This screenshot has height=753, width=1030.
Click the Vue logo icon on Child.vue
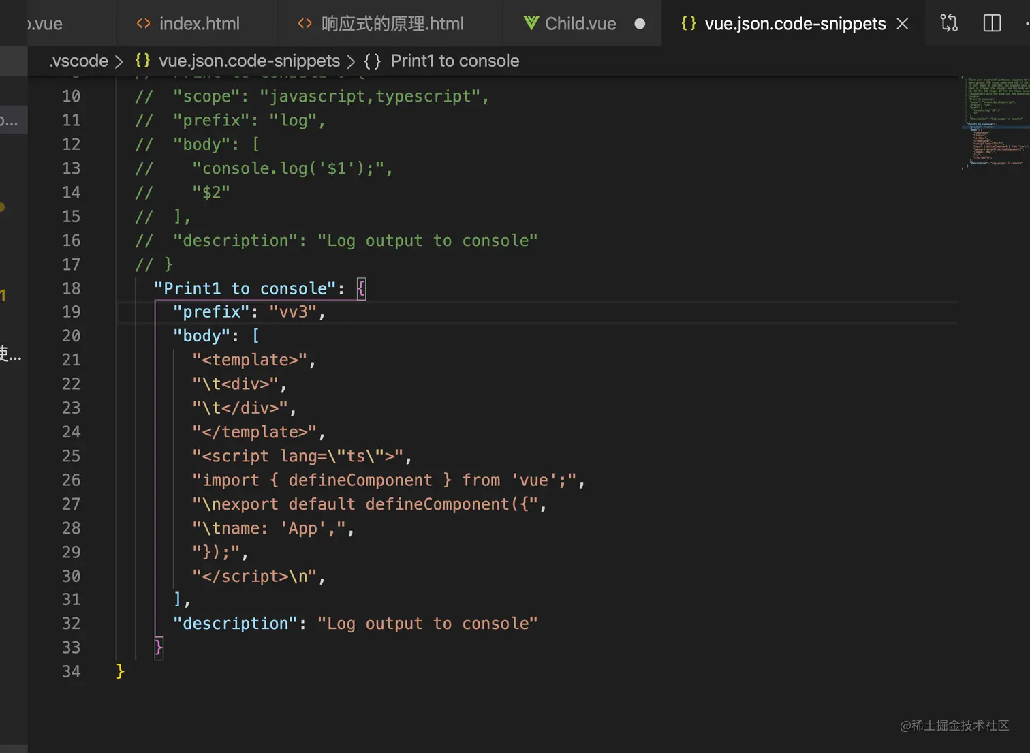[x=531, y=23]
